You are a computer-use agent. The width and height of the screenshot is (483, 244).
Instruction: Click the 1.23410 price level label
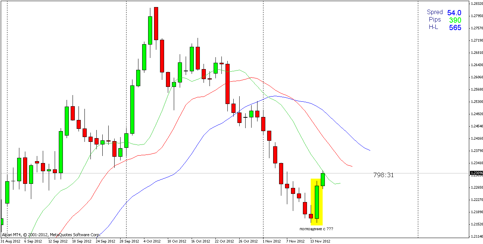click(x=477, y=163)
